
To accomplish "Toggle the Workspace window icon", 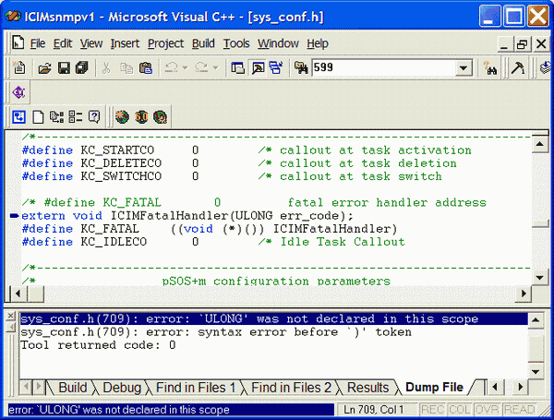I will (238, 67).
